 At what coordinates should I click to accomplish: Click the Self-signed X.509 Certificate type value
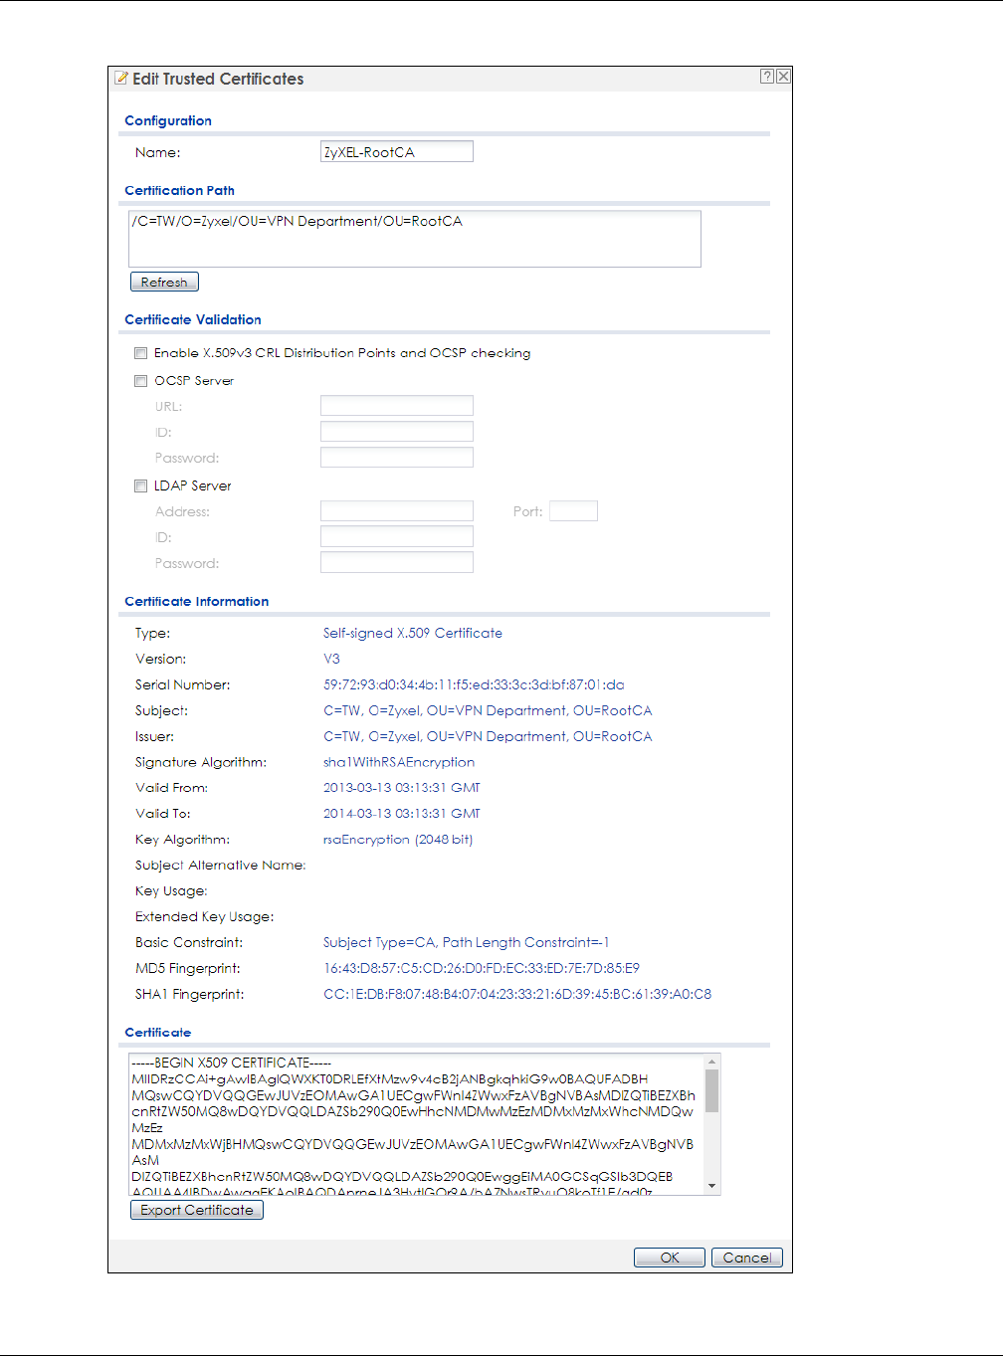pos(413,633)
